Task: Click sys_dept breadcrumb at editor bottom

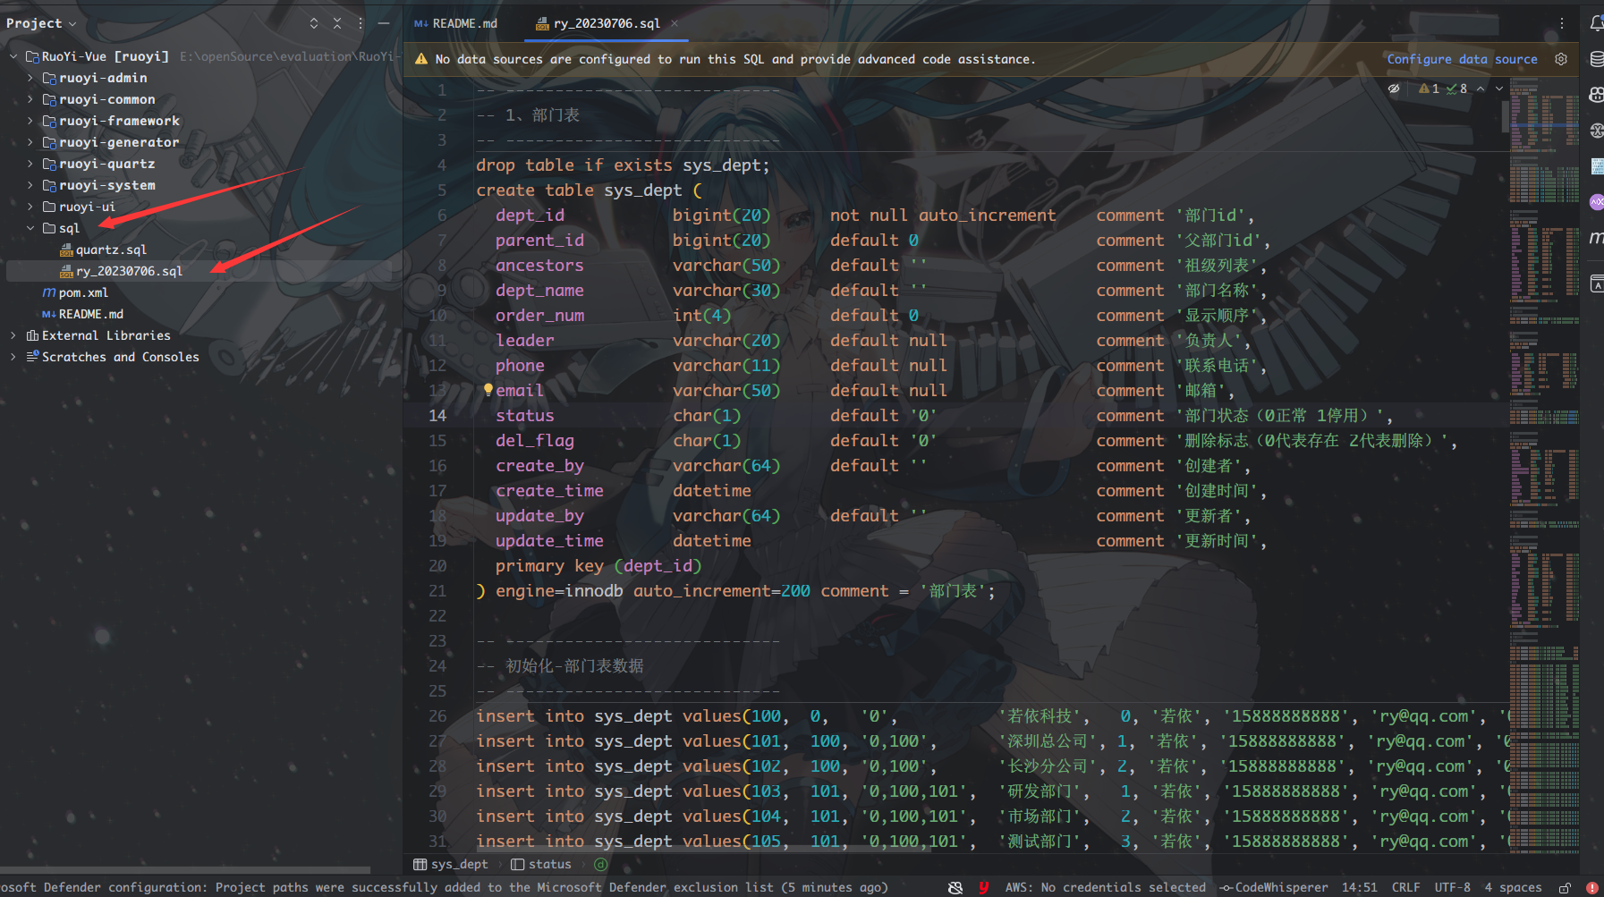Action: tap(451, 864)
